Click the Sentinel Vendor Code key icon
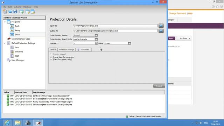224x126 pixels. (x=9, y=39)
